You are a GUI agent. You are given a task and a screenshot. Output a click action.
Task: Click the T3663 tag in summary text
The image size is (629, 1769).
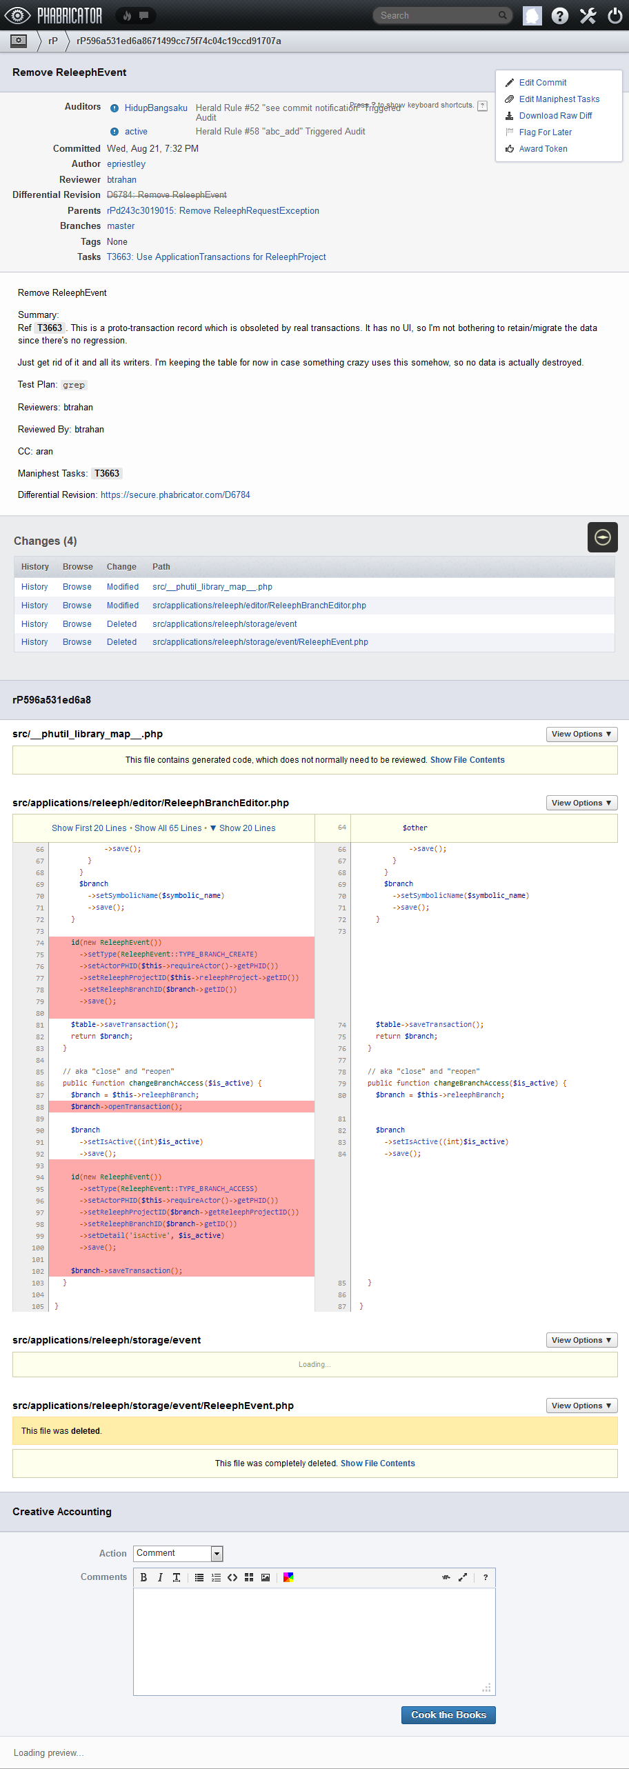pos(50,328)
